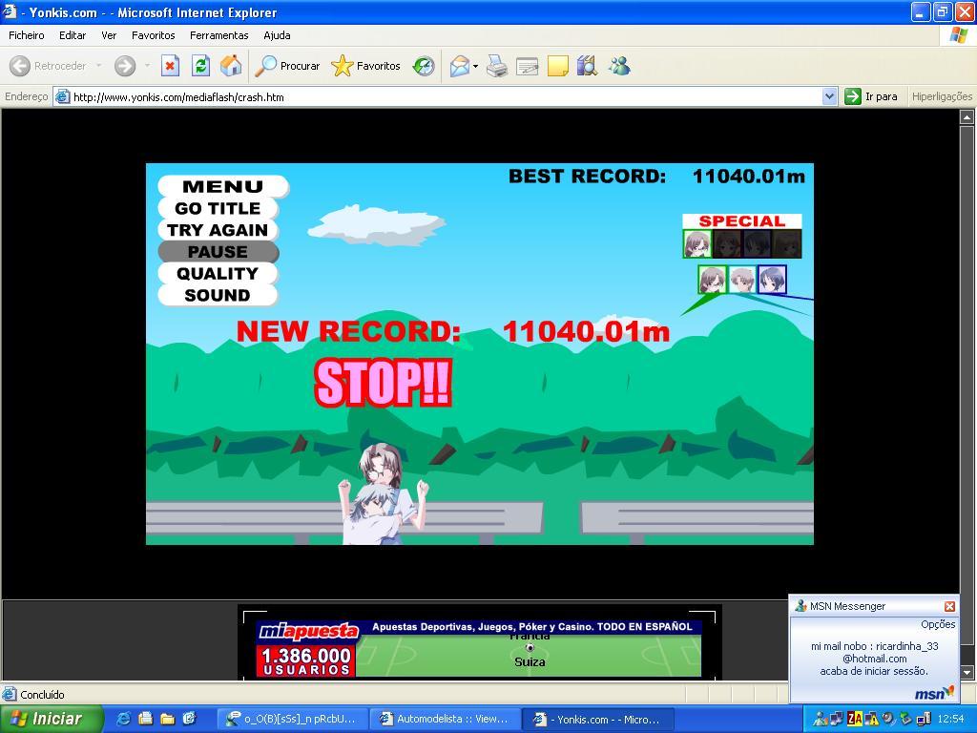Open the mail icon's dropdown arrow
Image resolution: width=977 pixels, height=733 pixels.
pyautogui.click(x=475, y=66)
